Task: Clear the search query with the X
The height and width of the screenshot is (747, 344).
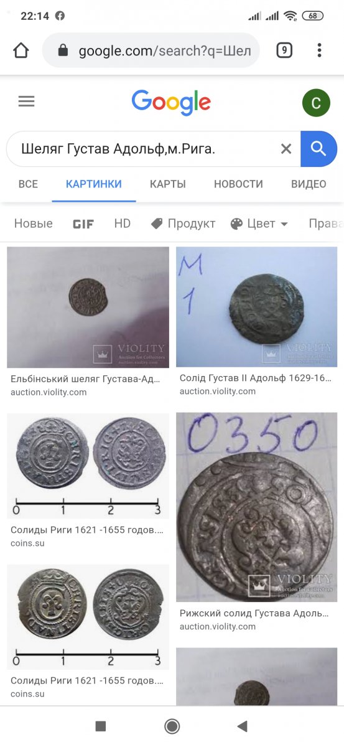Action: click(286, 149)
